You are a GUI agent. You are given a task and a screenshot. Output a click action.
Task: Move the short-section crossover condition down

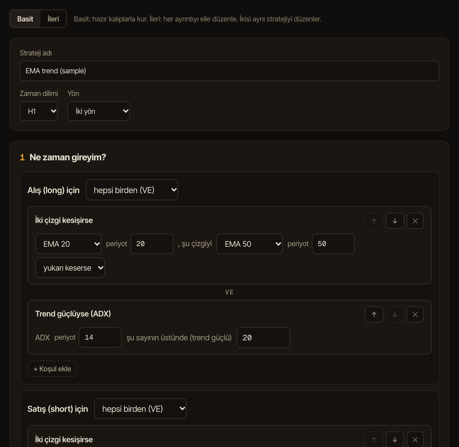[x=395, y=440]
